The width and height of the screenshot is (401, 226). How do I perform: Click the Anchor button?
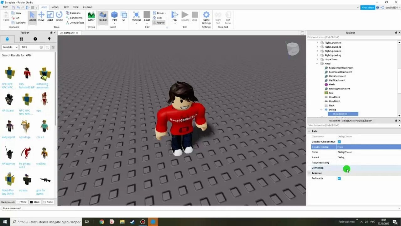pyautogui.click(x=159, y=23)
